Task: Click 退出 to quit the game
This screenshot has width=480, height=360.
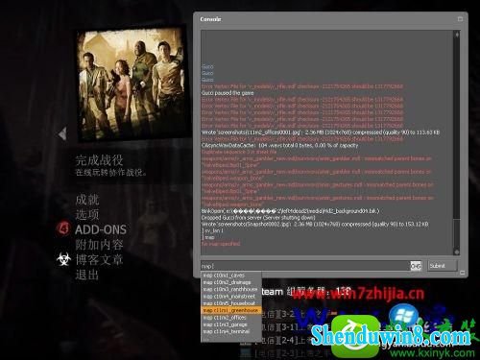Action: (87, 275)
